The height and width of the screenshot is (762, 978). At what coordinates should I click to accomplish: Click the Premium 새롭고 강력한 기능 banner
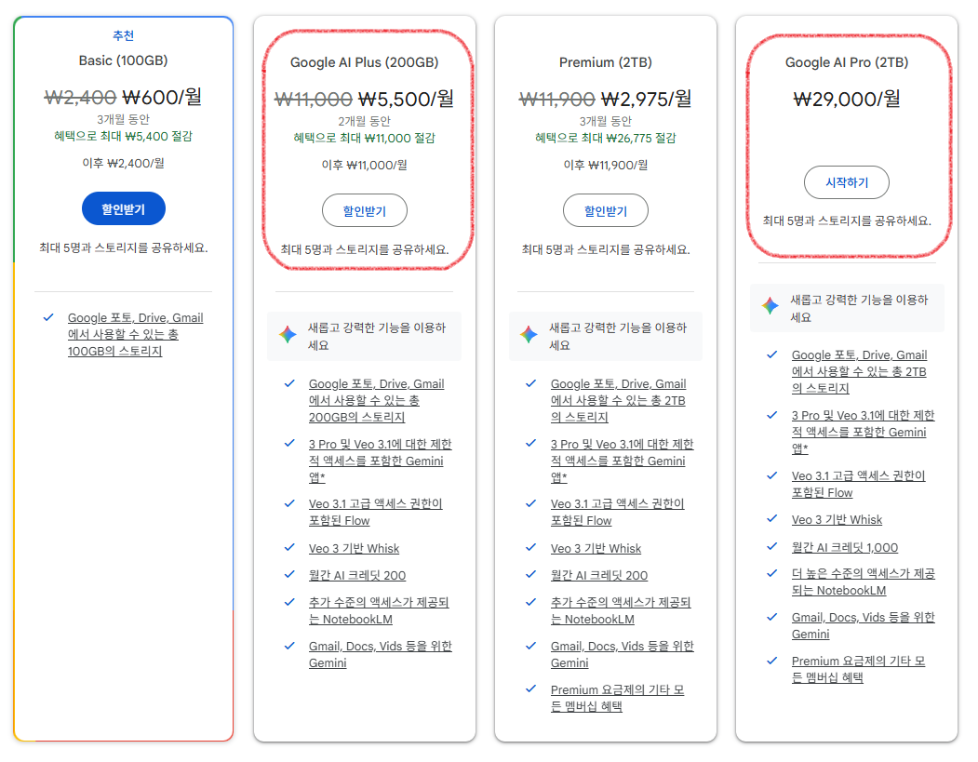point(606,336)
